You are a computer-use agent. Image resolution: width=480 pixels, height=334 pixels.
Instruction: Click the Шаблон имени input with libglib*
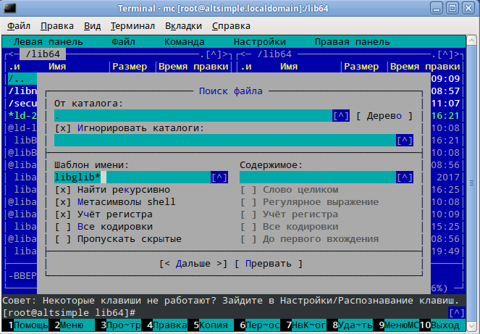[130, 178]
